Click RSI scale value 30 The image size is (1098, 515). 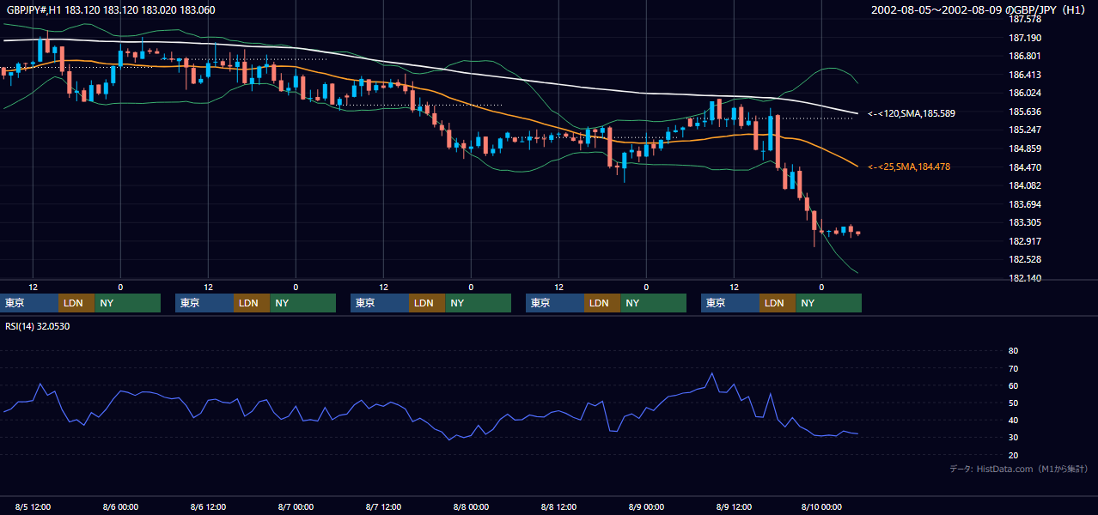pyautogui.click(x=1013, y=437)
